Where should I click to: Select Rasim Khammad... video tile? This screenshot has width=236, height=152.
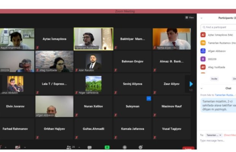(17, 39)
